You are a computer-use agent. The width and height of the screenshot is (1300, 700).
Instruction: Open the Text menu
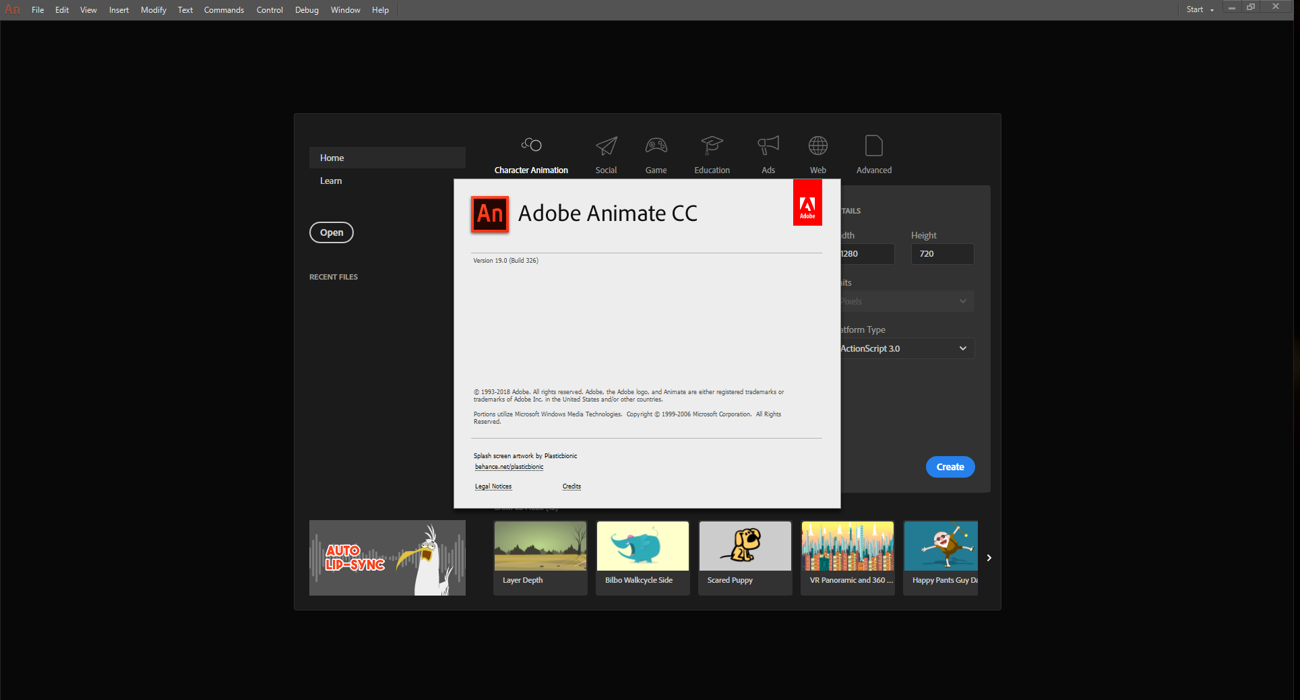[185, 9]
